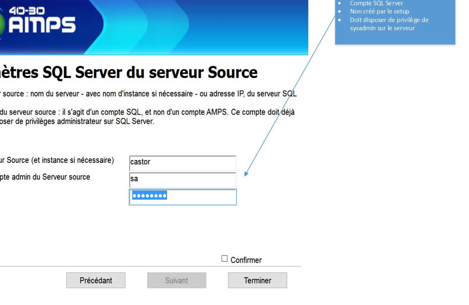Tick the Confirmer checkbox

click(224, 258)
